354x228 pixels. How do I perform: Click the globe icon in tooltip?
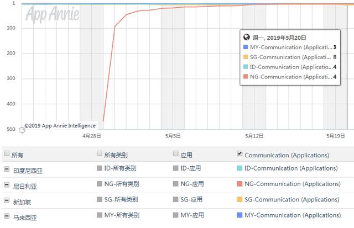click(x=247, y=38)
